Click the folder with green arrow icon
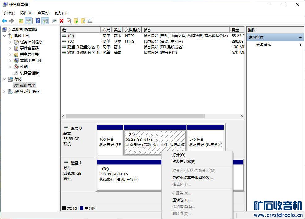Viewport: 305px width, 219px height. [76, 21]
